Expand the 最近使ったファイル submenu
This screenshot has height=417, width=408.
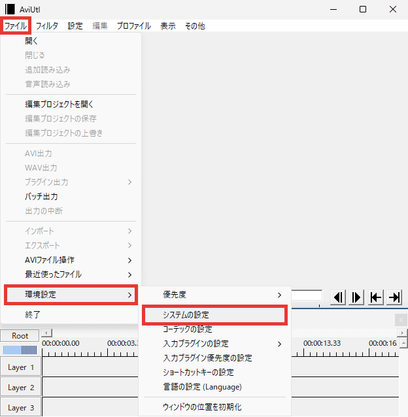(71, 275)
